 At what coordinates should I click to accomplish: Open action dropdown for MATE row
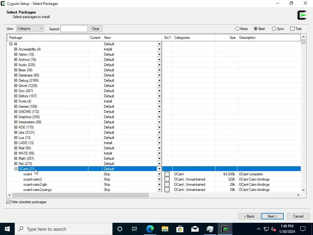pyautogui.click(x=159, y=153)
